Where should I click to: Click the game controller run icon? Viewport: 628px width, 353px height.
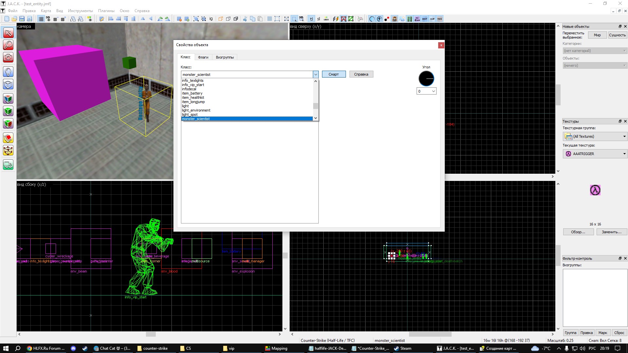360,19
